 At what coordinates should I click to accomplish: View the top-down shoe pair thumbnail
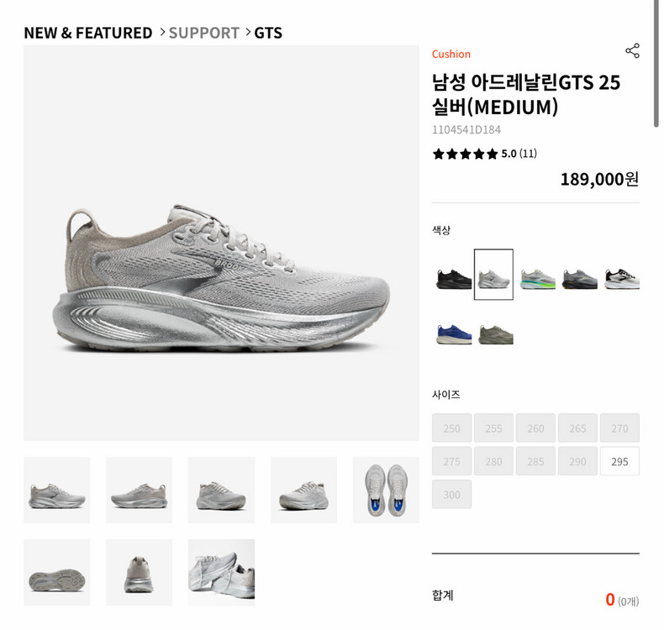tap(386, 490)
